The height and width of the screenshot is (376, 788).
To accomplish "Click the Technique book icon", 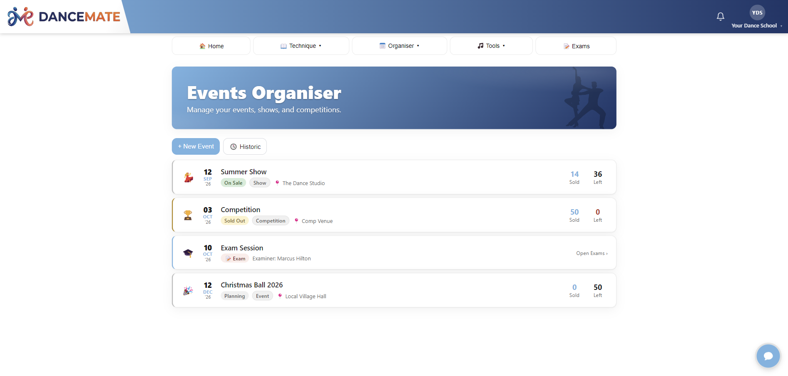I will click(x=283, y=46).
